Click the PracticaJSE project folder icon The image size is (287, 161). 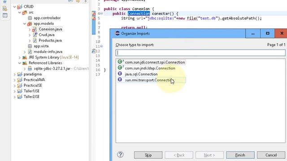click(x=20, y=85)
